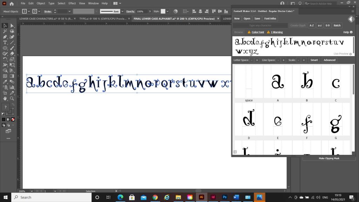Open the fill color dropdown

pyautogui.click(x=29, y=11)
